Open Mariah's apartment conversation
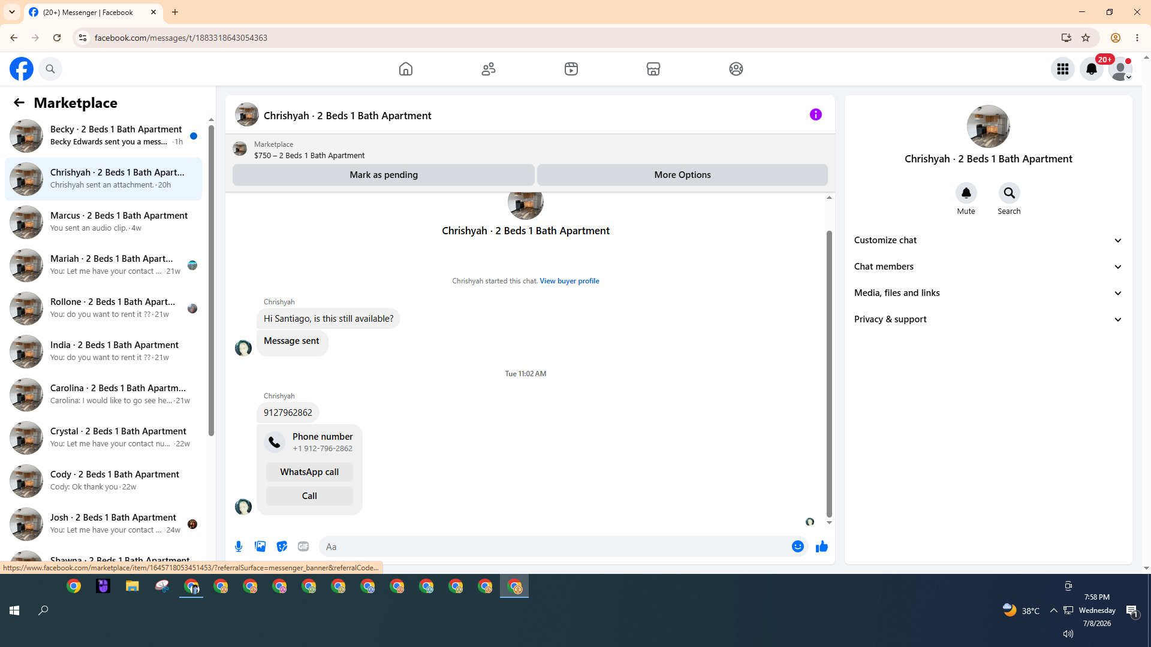The height and width of the screenshot is (647, 1151). pyautogui.click(x=103, y=265)
